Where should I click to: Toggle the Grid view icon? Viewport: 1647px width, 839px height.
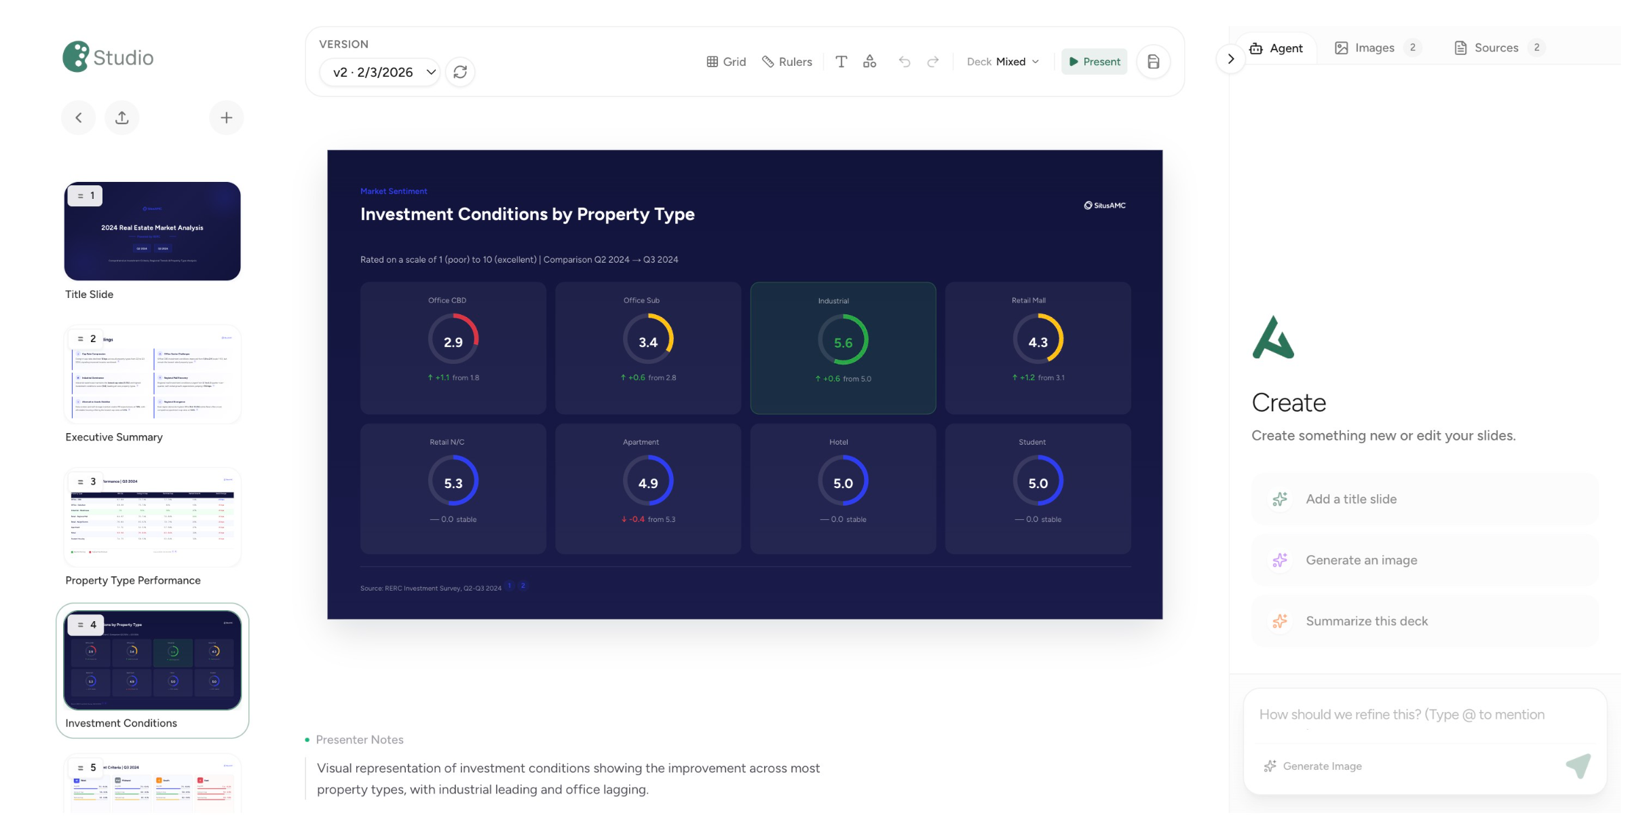(725, 61)
